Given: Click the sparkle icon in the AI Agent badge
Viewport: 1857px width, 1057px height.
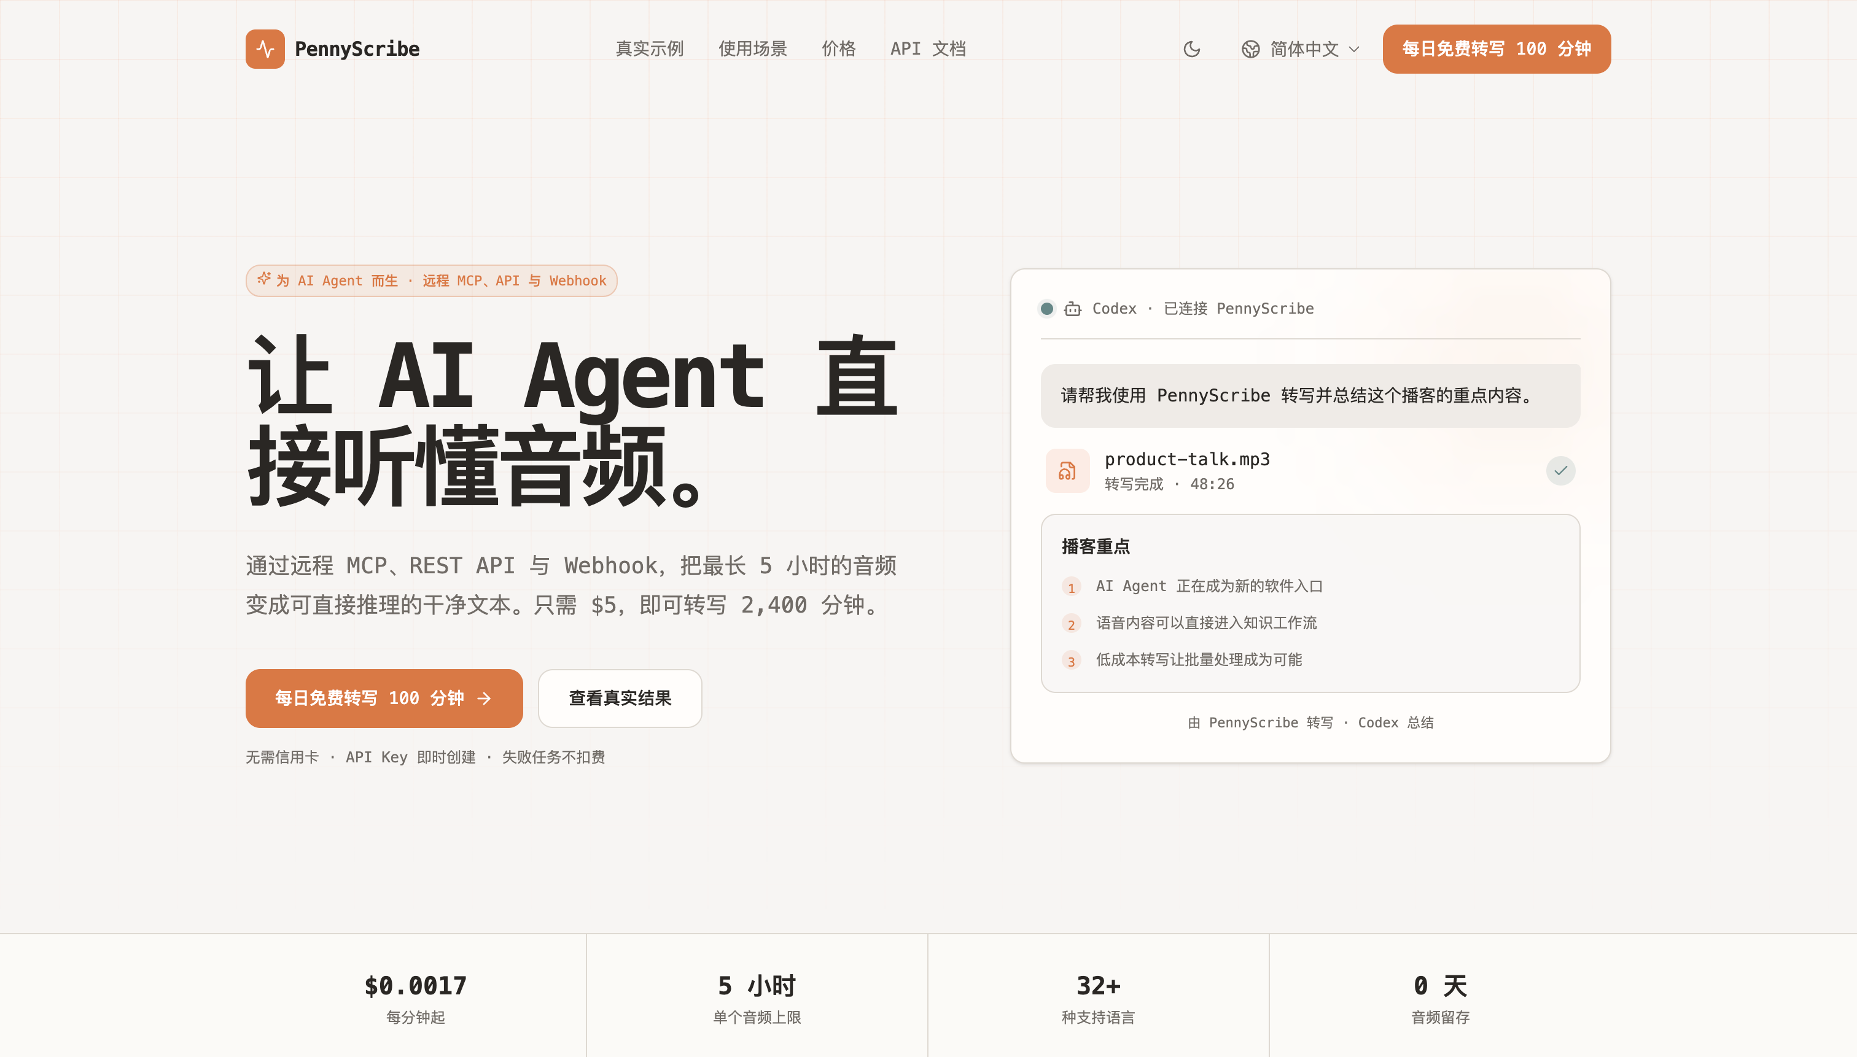Looking at the screenshot, I should point(263,279).
